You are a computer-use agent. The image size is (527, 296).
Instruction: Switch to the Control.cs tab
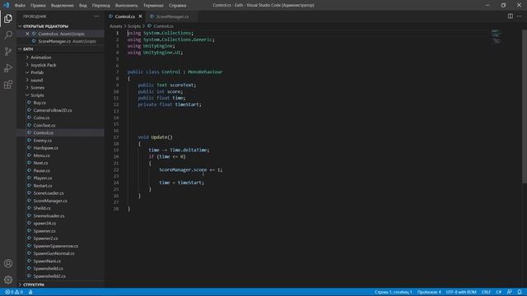pyautogui.click(x=124, y=16)
